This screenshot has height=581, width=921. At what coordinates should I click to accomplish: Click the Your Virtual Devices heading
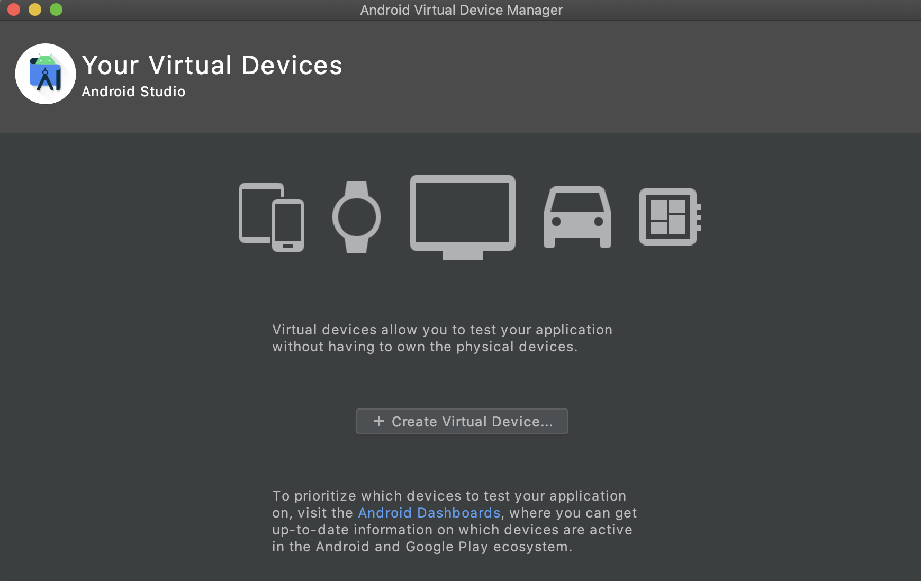212,65
